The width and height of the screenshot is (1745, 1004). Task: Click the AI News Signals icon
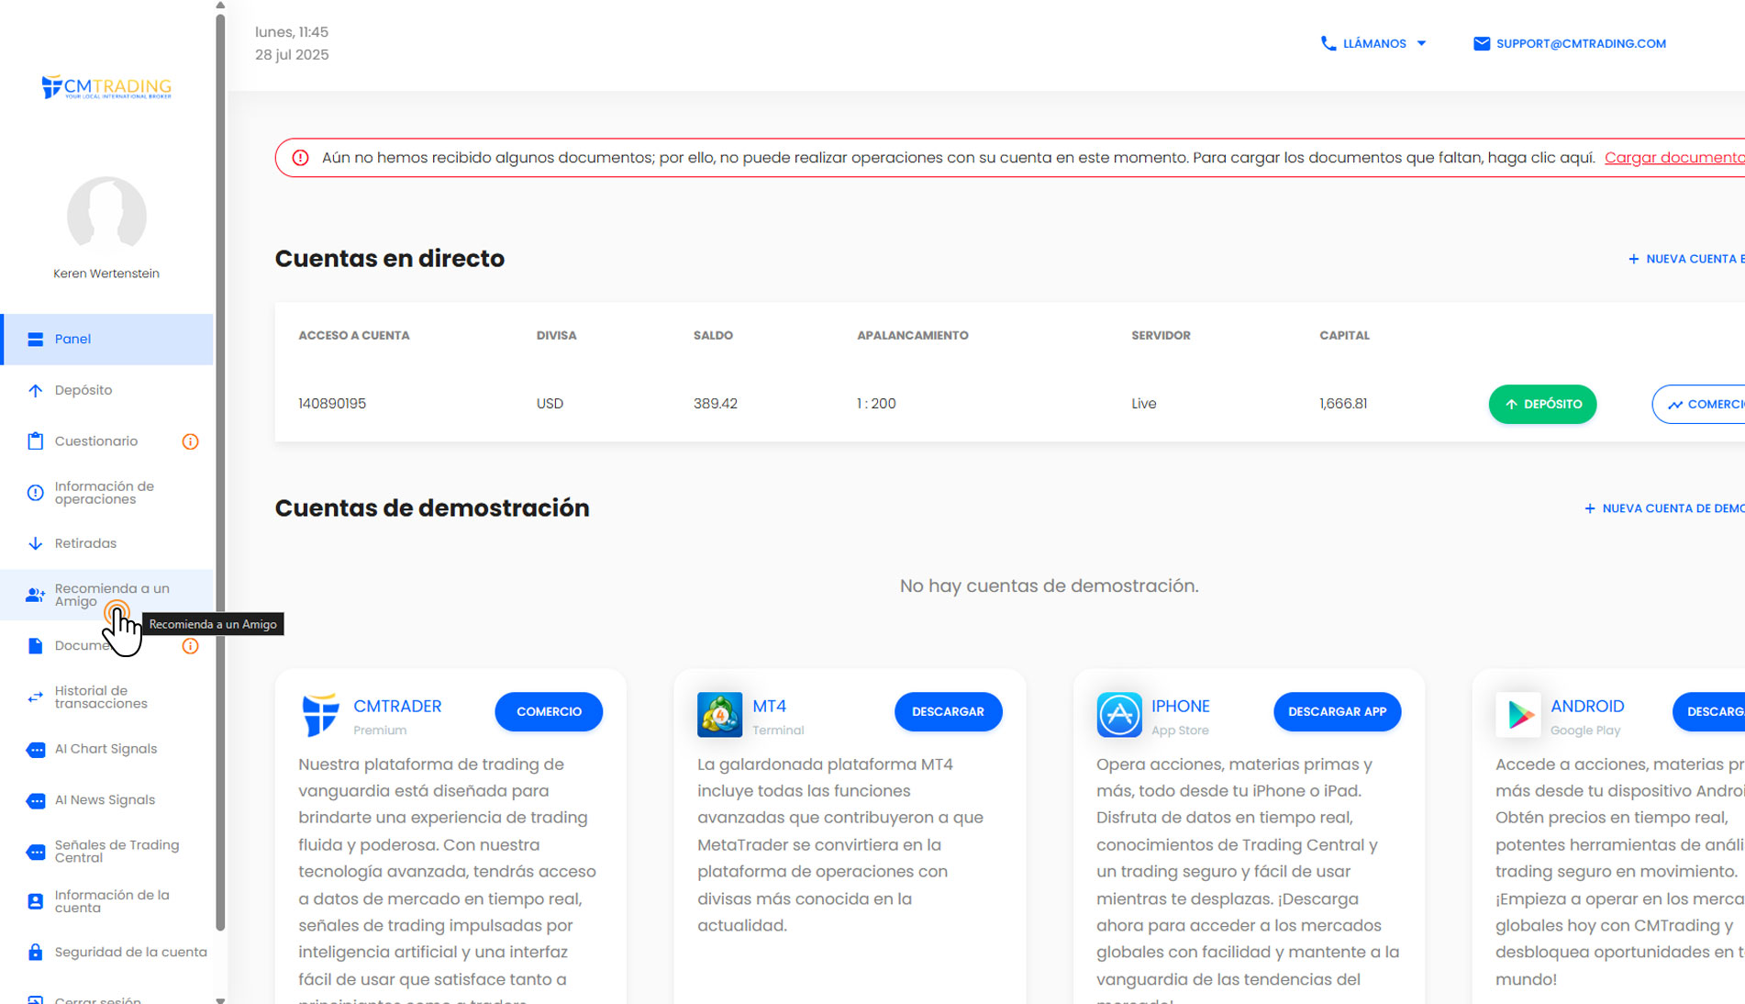click(x=36, y=801)
